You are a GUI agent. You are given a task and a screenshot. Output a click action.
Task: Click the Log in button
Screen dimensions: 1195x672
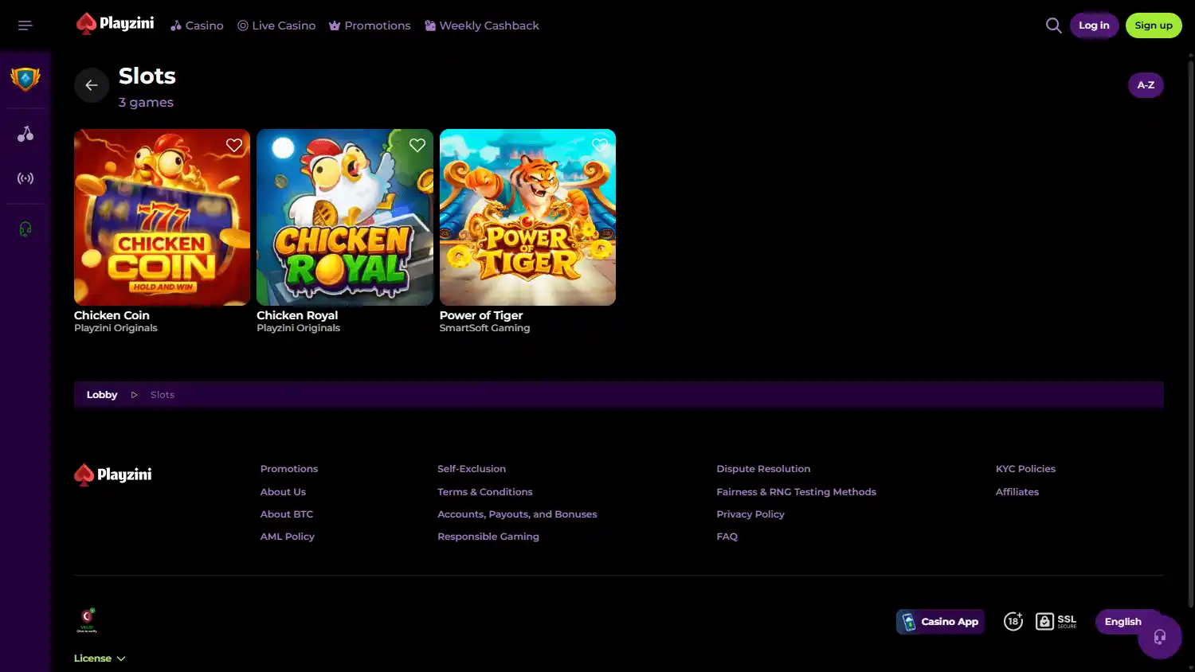(x=1094, y=25)
